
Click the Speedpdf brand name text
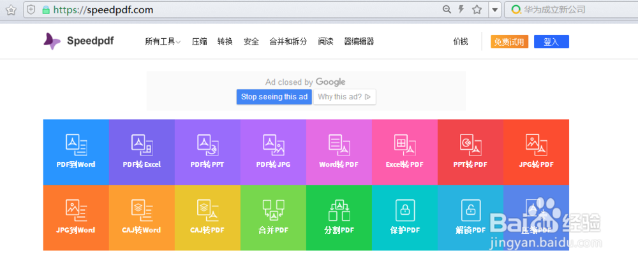pyautogui.click(x=91, y=41)
